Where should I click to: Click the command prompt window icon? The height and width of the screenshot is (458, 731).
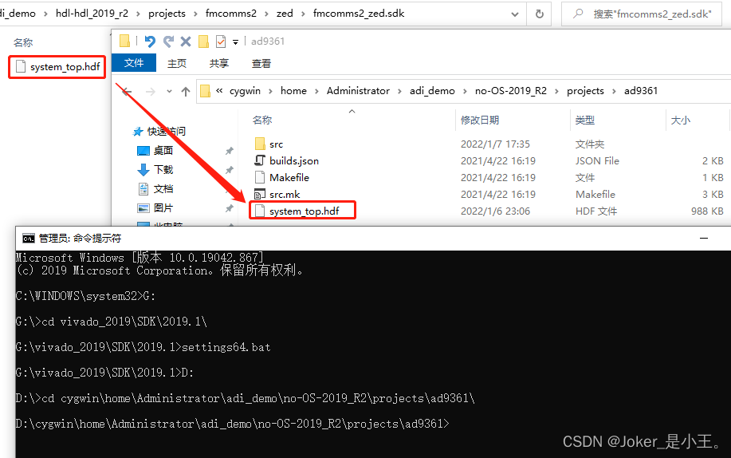(28, 239)
